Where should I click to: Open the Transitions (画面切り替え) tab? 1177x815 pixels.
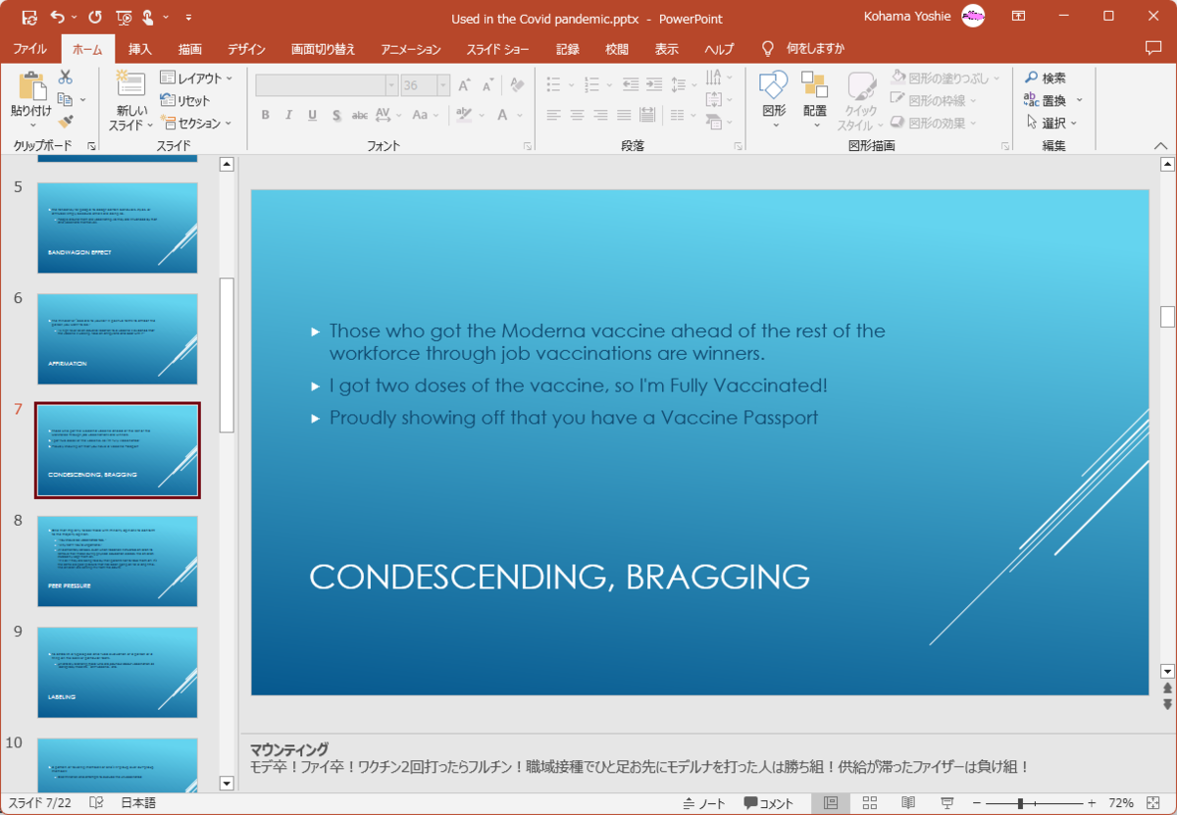(x=324, y=49)
